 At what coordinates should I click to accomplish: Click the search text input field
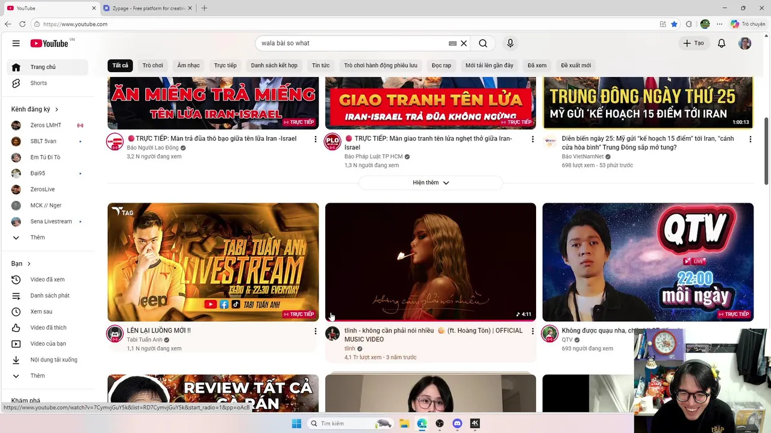tap(351, 43)
